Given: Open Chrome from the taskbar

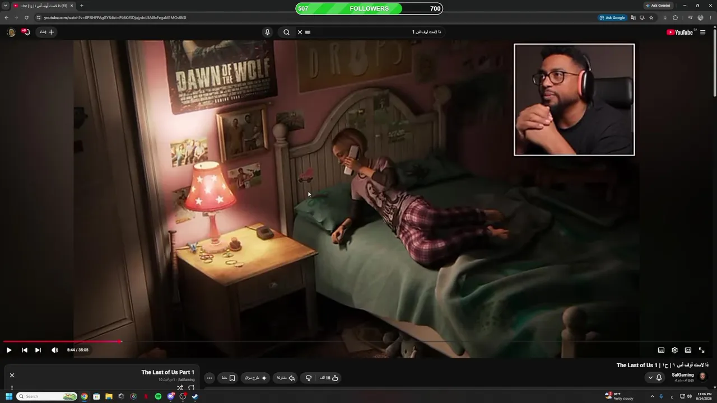Looking at the screenshot, I should 84,396.
